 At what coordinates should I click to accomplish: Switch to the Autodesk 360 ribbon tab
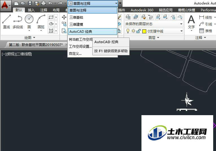pyautogui.click(x=142, y=10)
